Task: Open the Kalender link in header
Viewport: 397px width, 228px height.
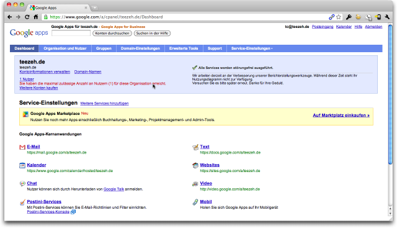Action: tap(344, 27)
